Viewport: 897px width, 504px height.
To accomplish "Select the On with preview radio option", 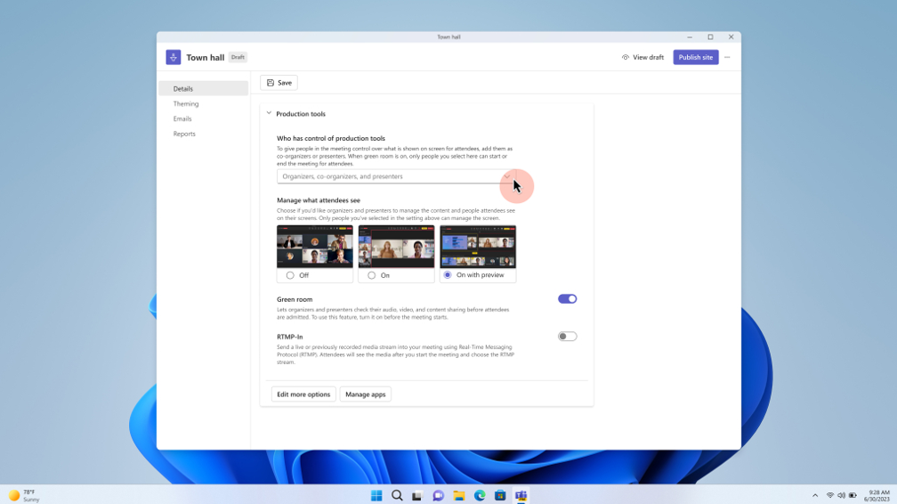I will click(x=448, y=275).
